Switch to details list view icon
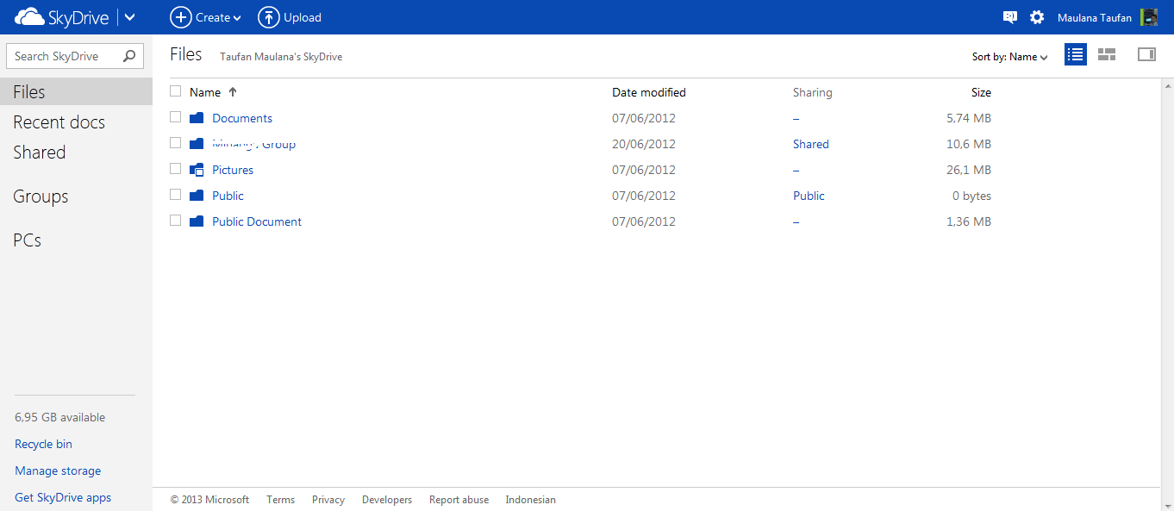Screen dimensions: 1174x511 coord(1075,54)
